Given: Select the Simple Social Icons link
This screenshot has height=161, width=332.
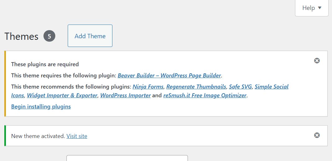Looking at the screenshot, I should point(271,87).
